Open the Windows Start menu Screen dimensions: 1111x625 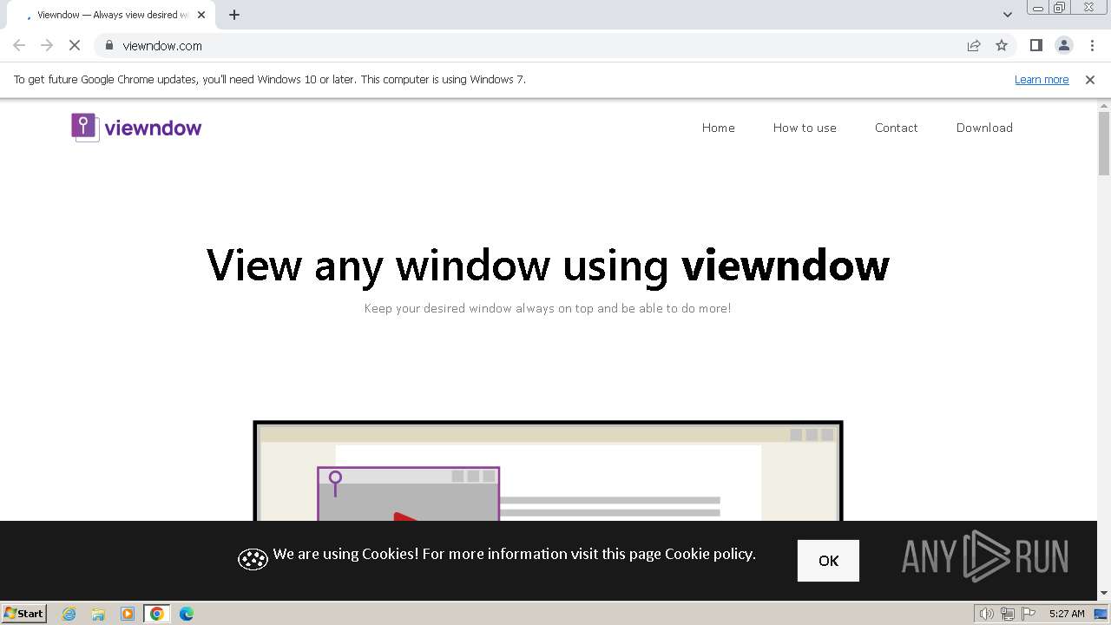(x=24, y=613)
